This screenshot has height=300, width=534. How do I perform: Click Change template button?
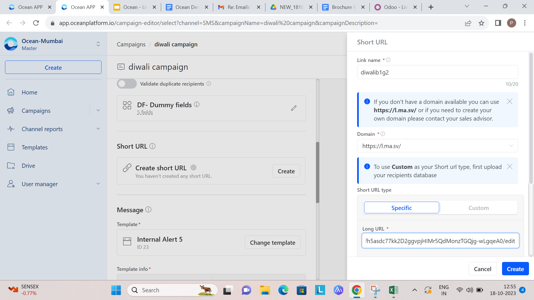pos(273,242)
